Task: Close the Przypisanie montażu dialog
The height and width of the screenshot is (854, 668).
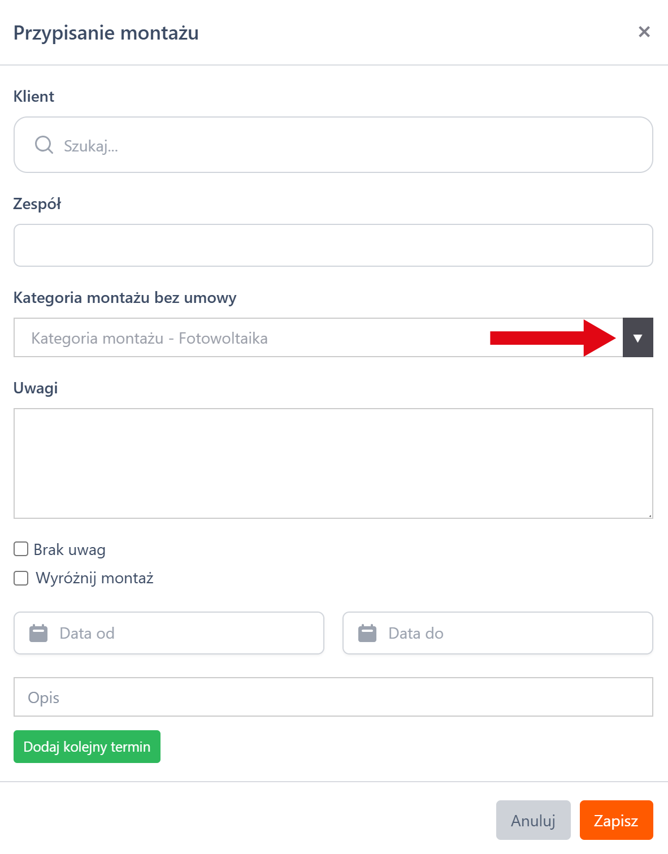Action: 644,32
